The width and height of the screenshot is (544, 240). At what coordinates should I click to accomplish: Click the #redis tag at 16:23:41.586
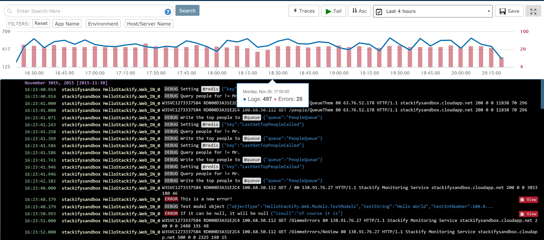210,145
